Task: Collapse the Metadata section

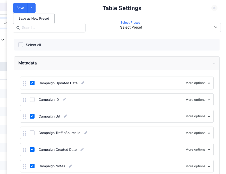Action: click(214, 63)
